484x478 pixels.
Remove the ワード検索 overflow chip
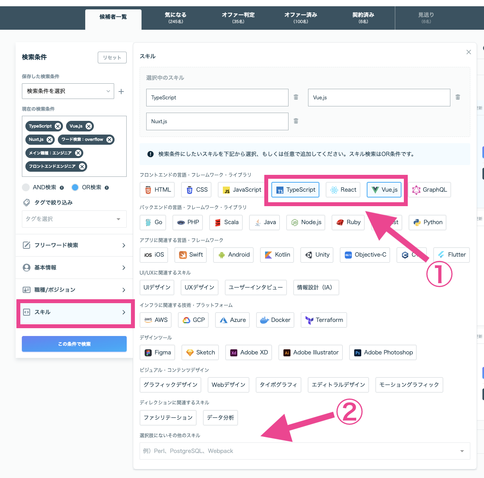click(109, 140)
